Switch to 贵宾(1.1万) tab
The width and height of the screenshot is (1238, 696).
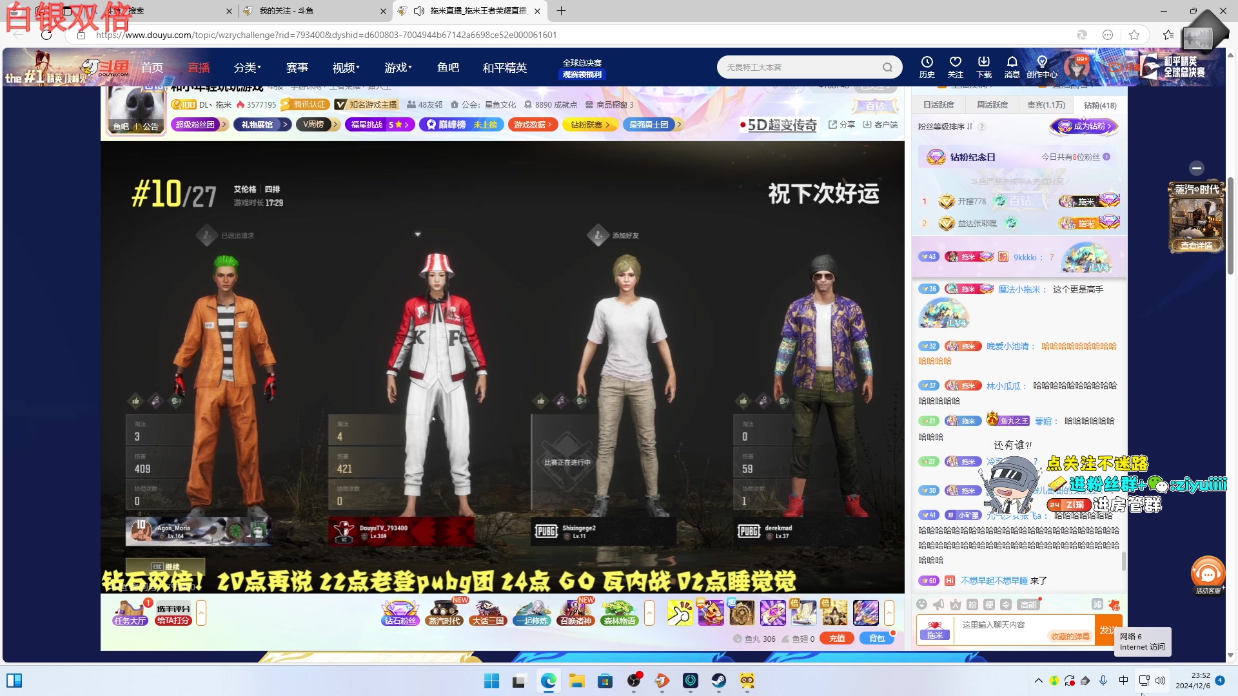tap(1046, 104)
